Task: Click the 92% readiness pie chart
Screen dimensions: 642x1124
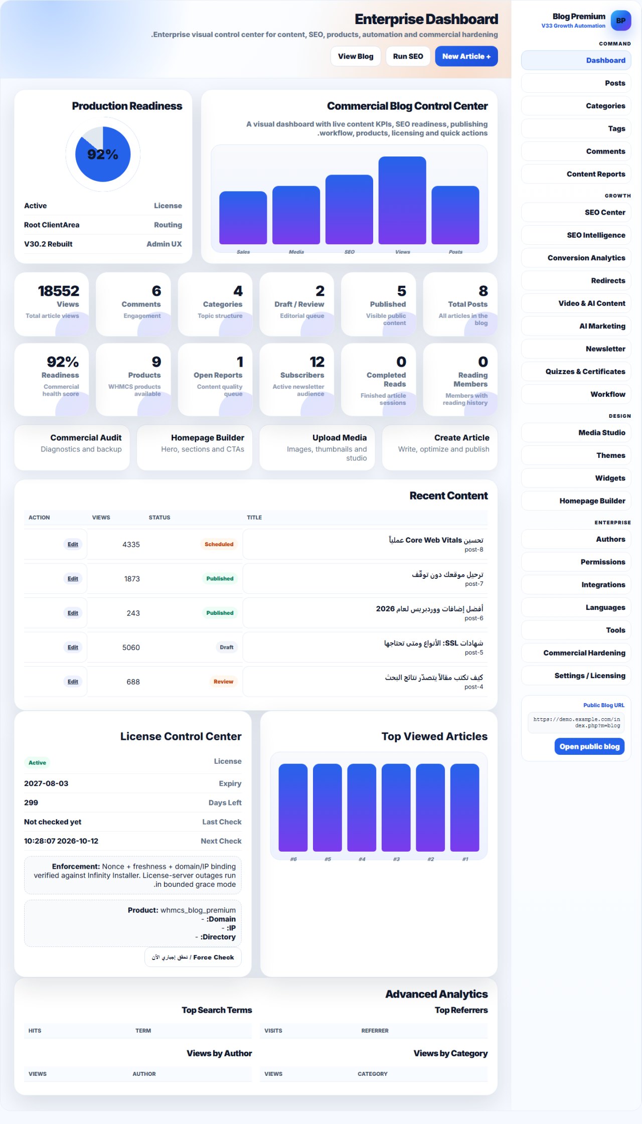Action: [x=103, y=154]
